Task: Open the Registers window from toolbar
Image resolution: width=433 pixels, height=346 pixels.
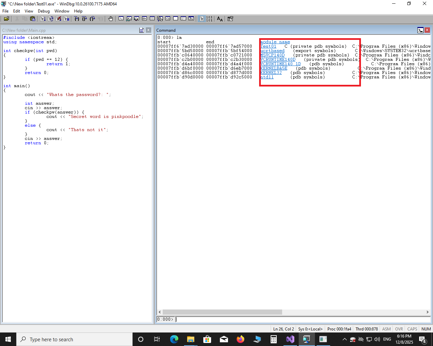Action: (144, 19)
